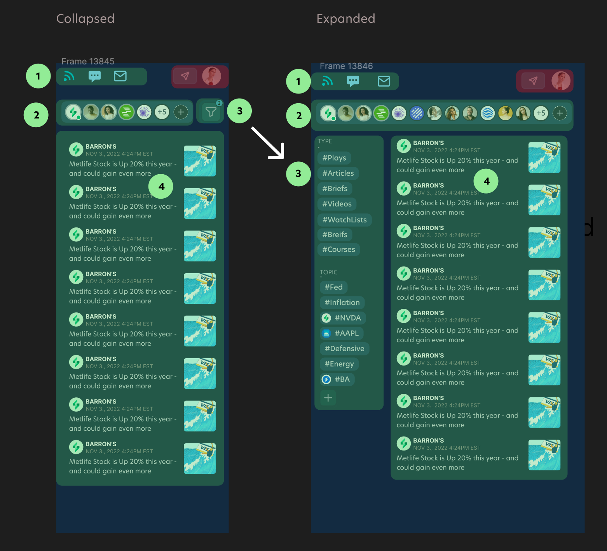Open the chat message icon

tap(94, 76)
